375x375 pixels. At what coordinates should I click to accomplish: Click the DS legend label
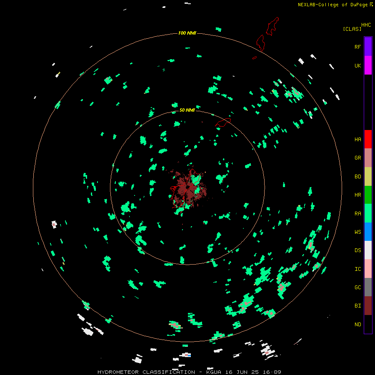[357, 250]
